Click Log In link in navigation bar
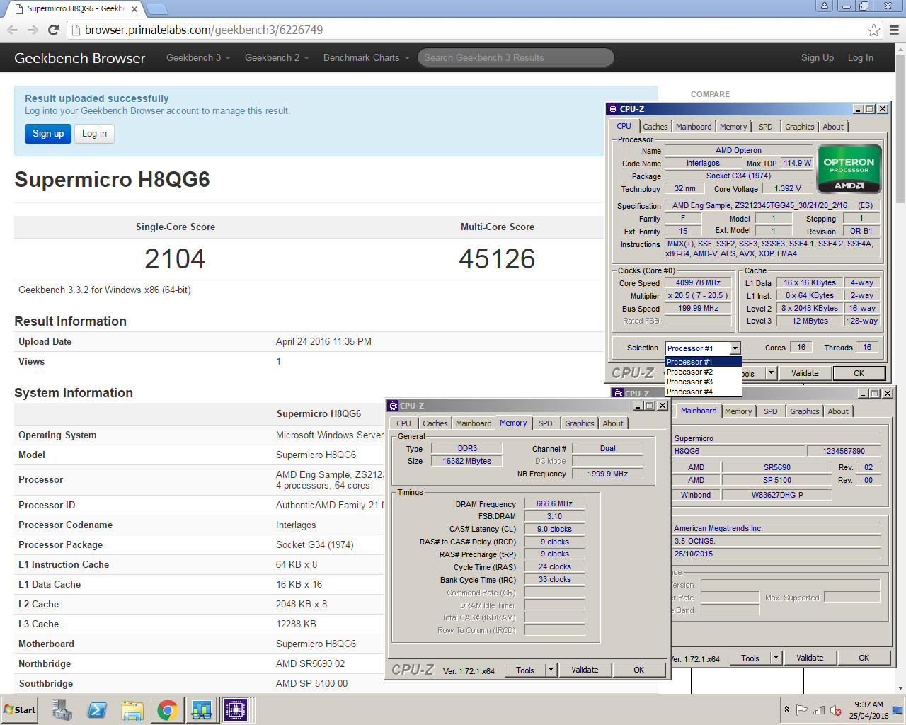The image size is (906, 725). coord(861,57)
